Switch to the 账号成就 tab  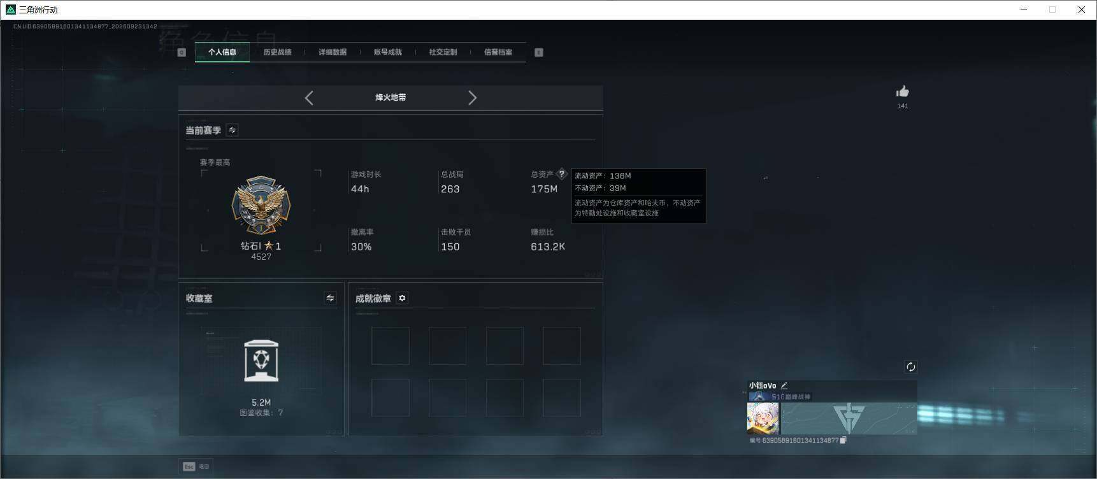388,52
